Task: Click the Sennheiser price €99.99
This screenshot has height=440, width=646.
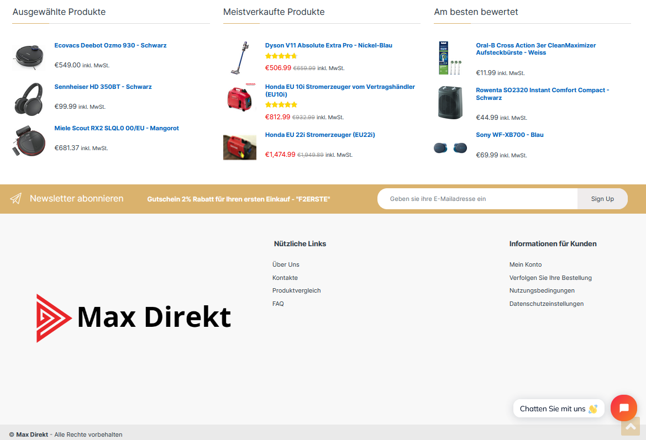Action: 66,107
